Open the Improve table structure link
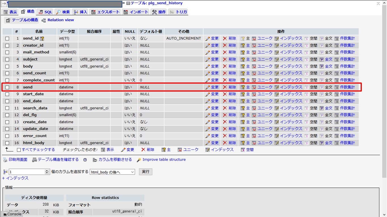Viewport: 387px width, 217px height. [164, 160]
